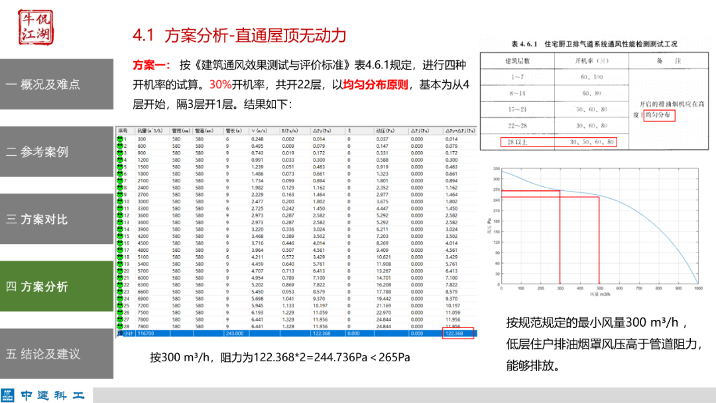
Task: Click the green face icon of row 15
Action: 120,237
